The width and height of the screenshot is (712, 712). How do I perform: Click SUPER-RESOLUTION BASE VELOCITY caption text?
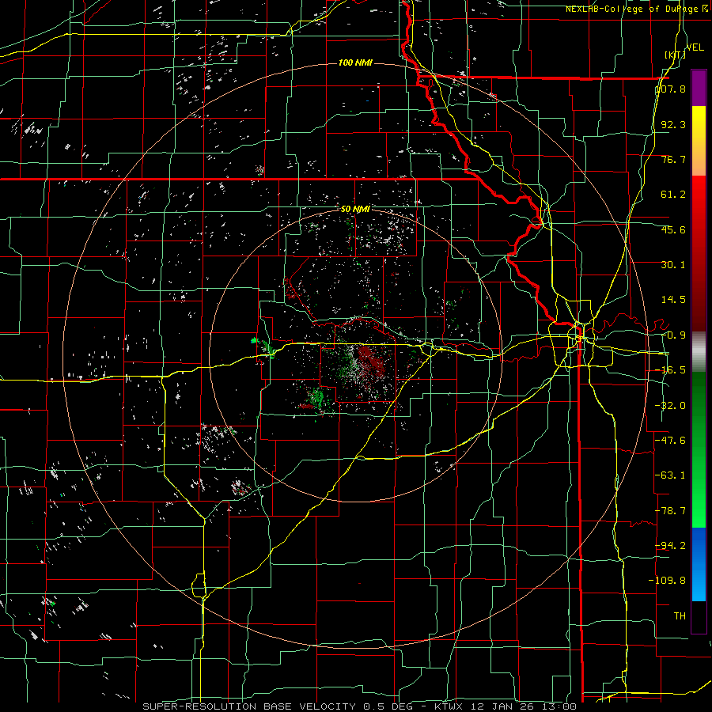point(249,706)
